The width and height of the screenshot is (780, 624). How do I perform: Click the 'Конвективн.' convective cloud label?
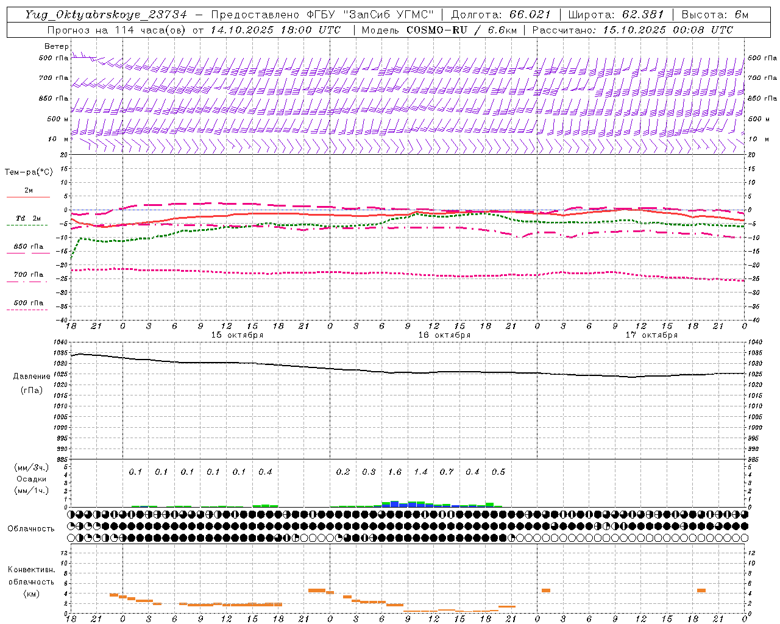click(x=31, y=570)
